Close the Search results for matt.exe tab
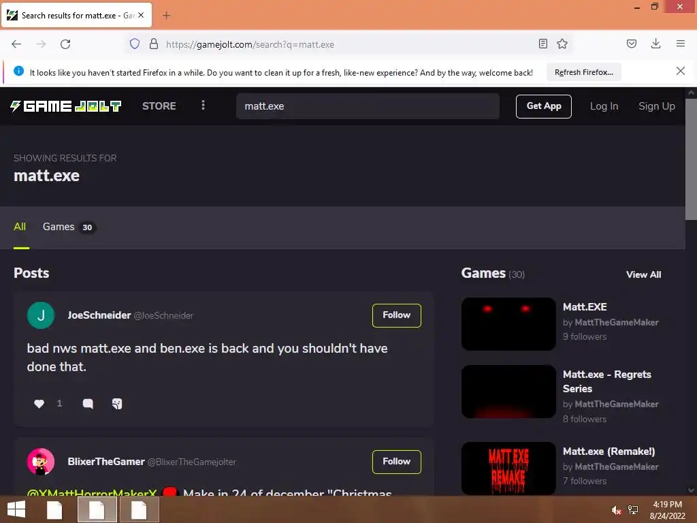Viewport: 697px width, 523px height. [141, 15]
